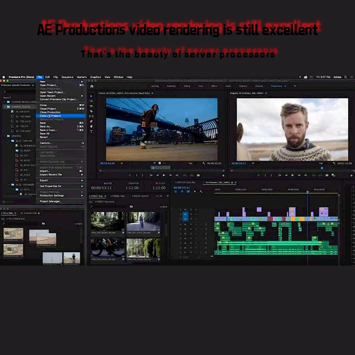Switch to the Productions workspace tab
Image resolution: width=355 pixels, height=355 pixels.
click(x=277, y=86)
